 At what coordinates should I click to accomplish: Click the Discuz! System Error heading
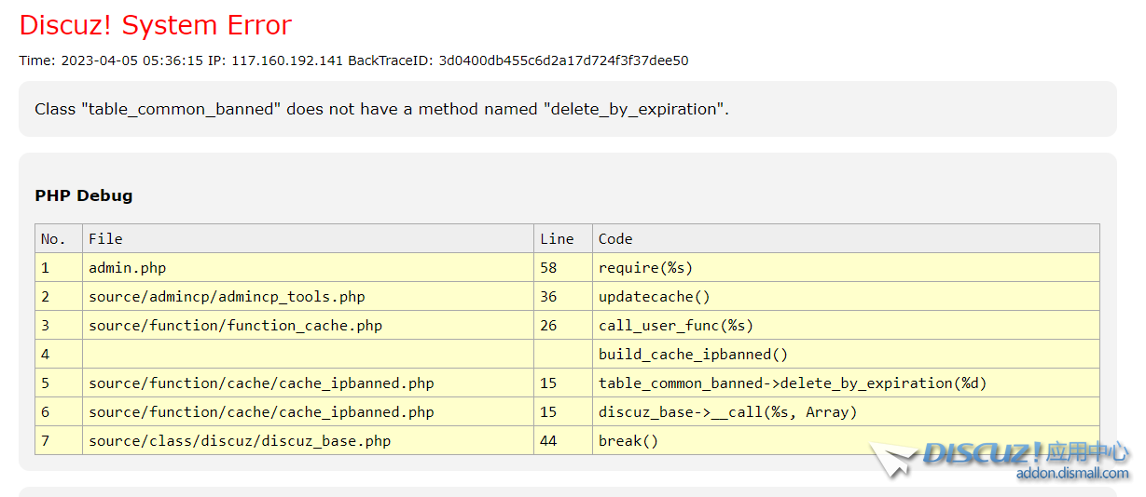coord(156,25)
